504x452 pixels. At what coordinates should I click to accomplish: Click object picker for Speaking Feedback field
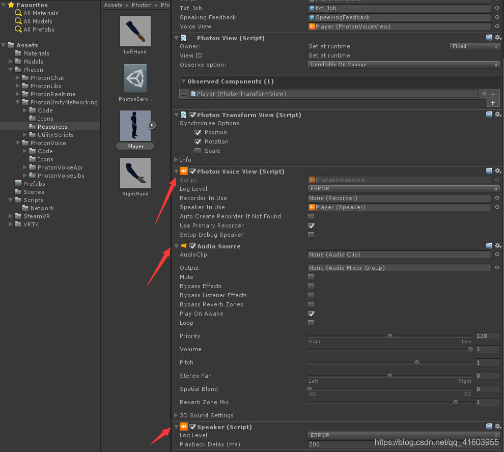pyautogui.click(x=497, y=17)
